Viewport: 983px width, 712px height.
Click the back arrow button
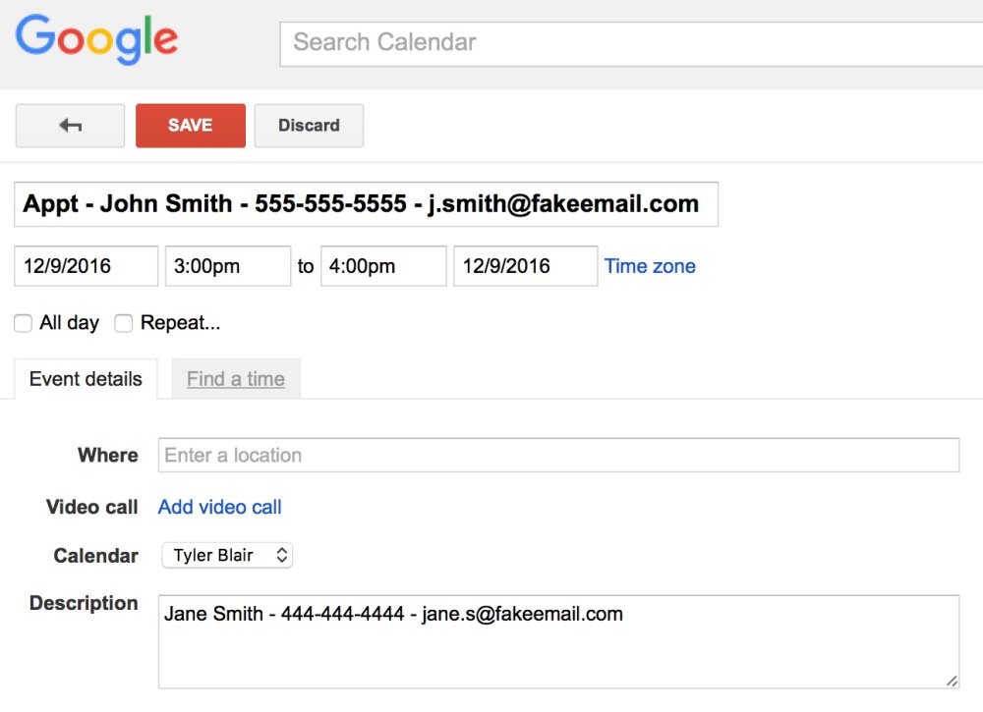pos(70,126)
